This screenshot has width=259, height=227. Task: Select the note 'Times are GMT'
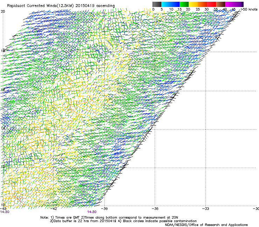tap(68, 218)
